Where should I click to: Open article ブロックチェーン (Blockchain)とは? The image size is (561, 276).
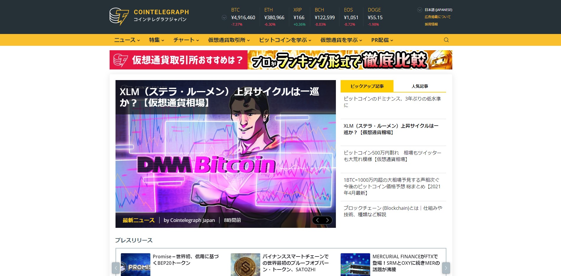click(x=393, y=211)
